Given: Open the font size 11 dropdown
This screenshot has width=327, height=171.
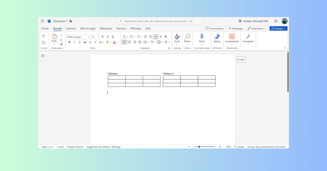Looking at the screenshot, I should pos(98,37).
